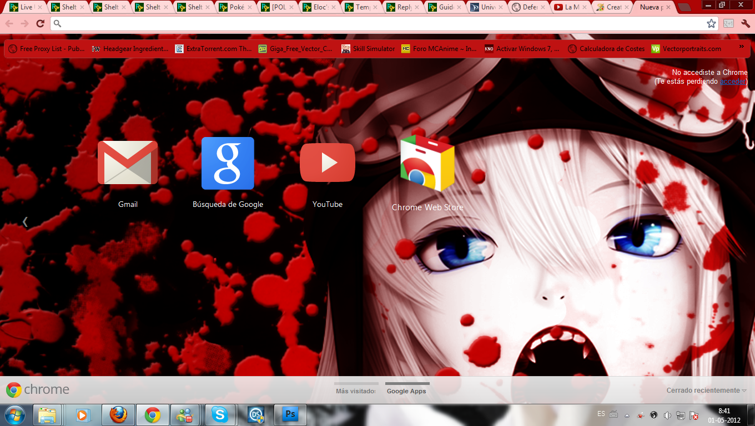Open the volume control in tray

667,415
